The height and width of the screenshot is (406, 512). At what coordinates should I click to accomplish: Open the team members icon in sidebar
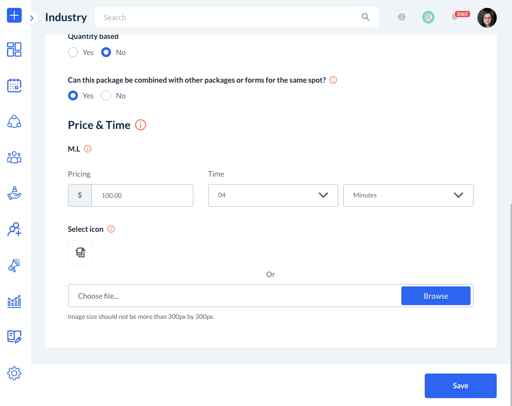[x=14, y=157]
